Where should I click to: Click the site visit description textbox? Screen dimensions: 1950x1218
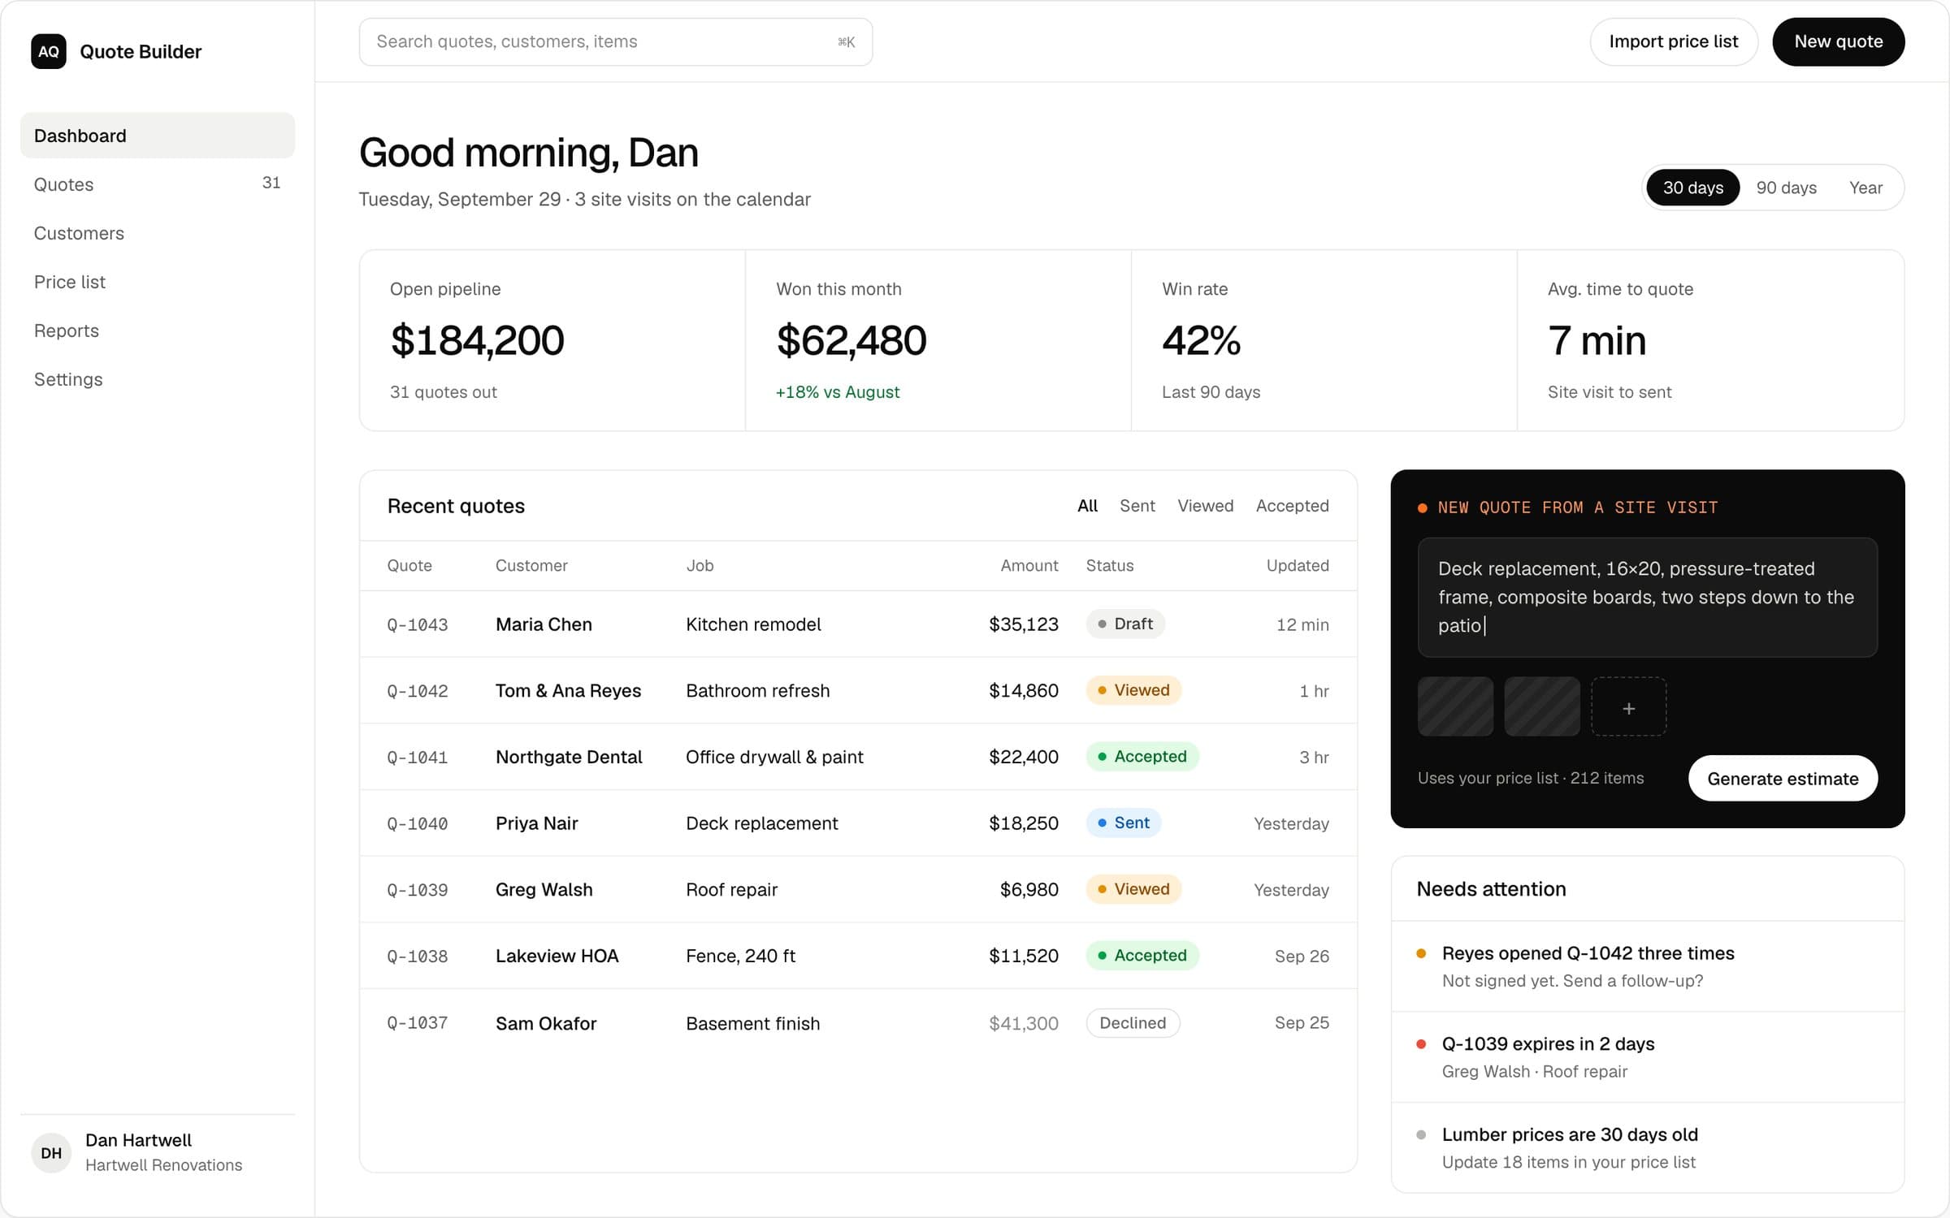pos(1647,597)
